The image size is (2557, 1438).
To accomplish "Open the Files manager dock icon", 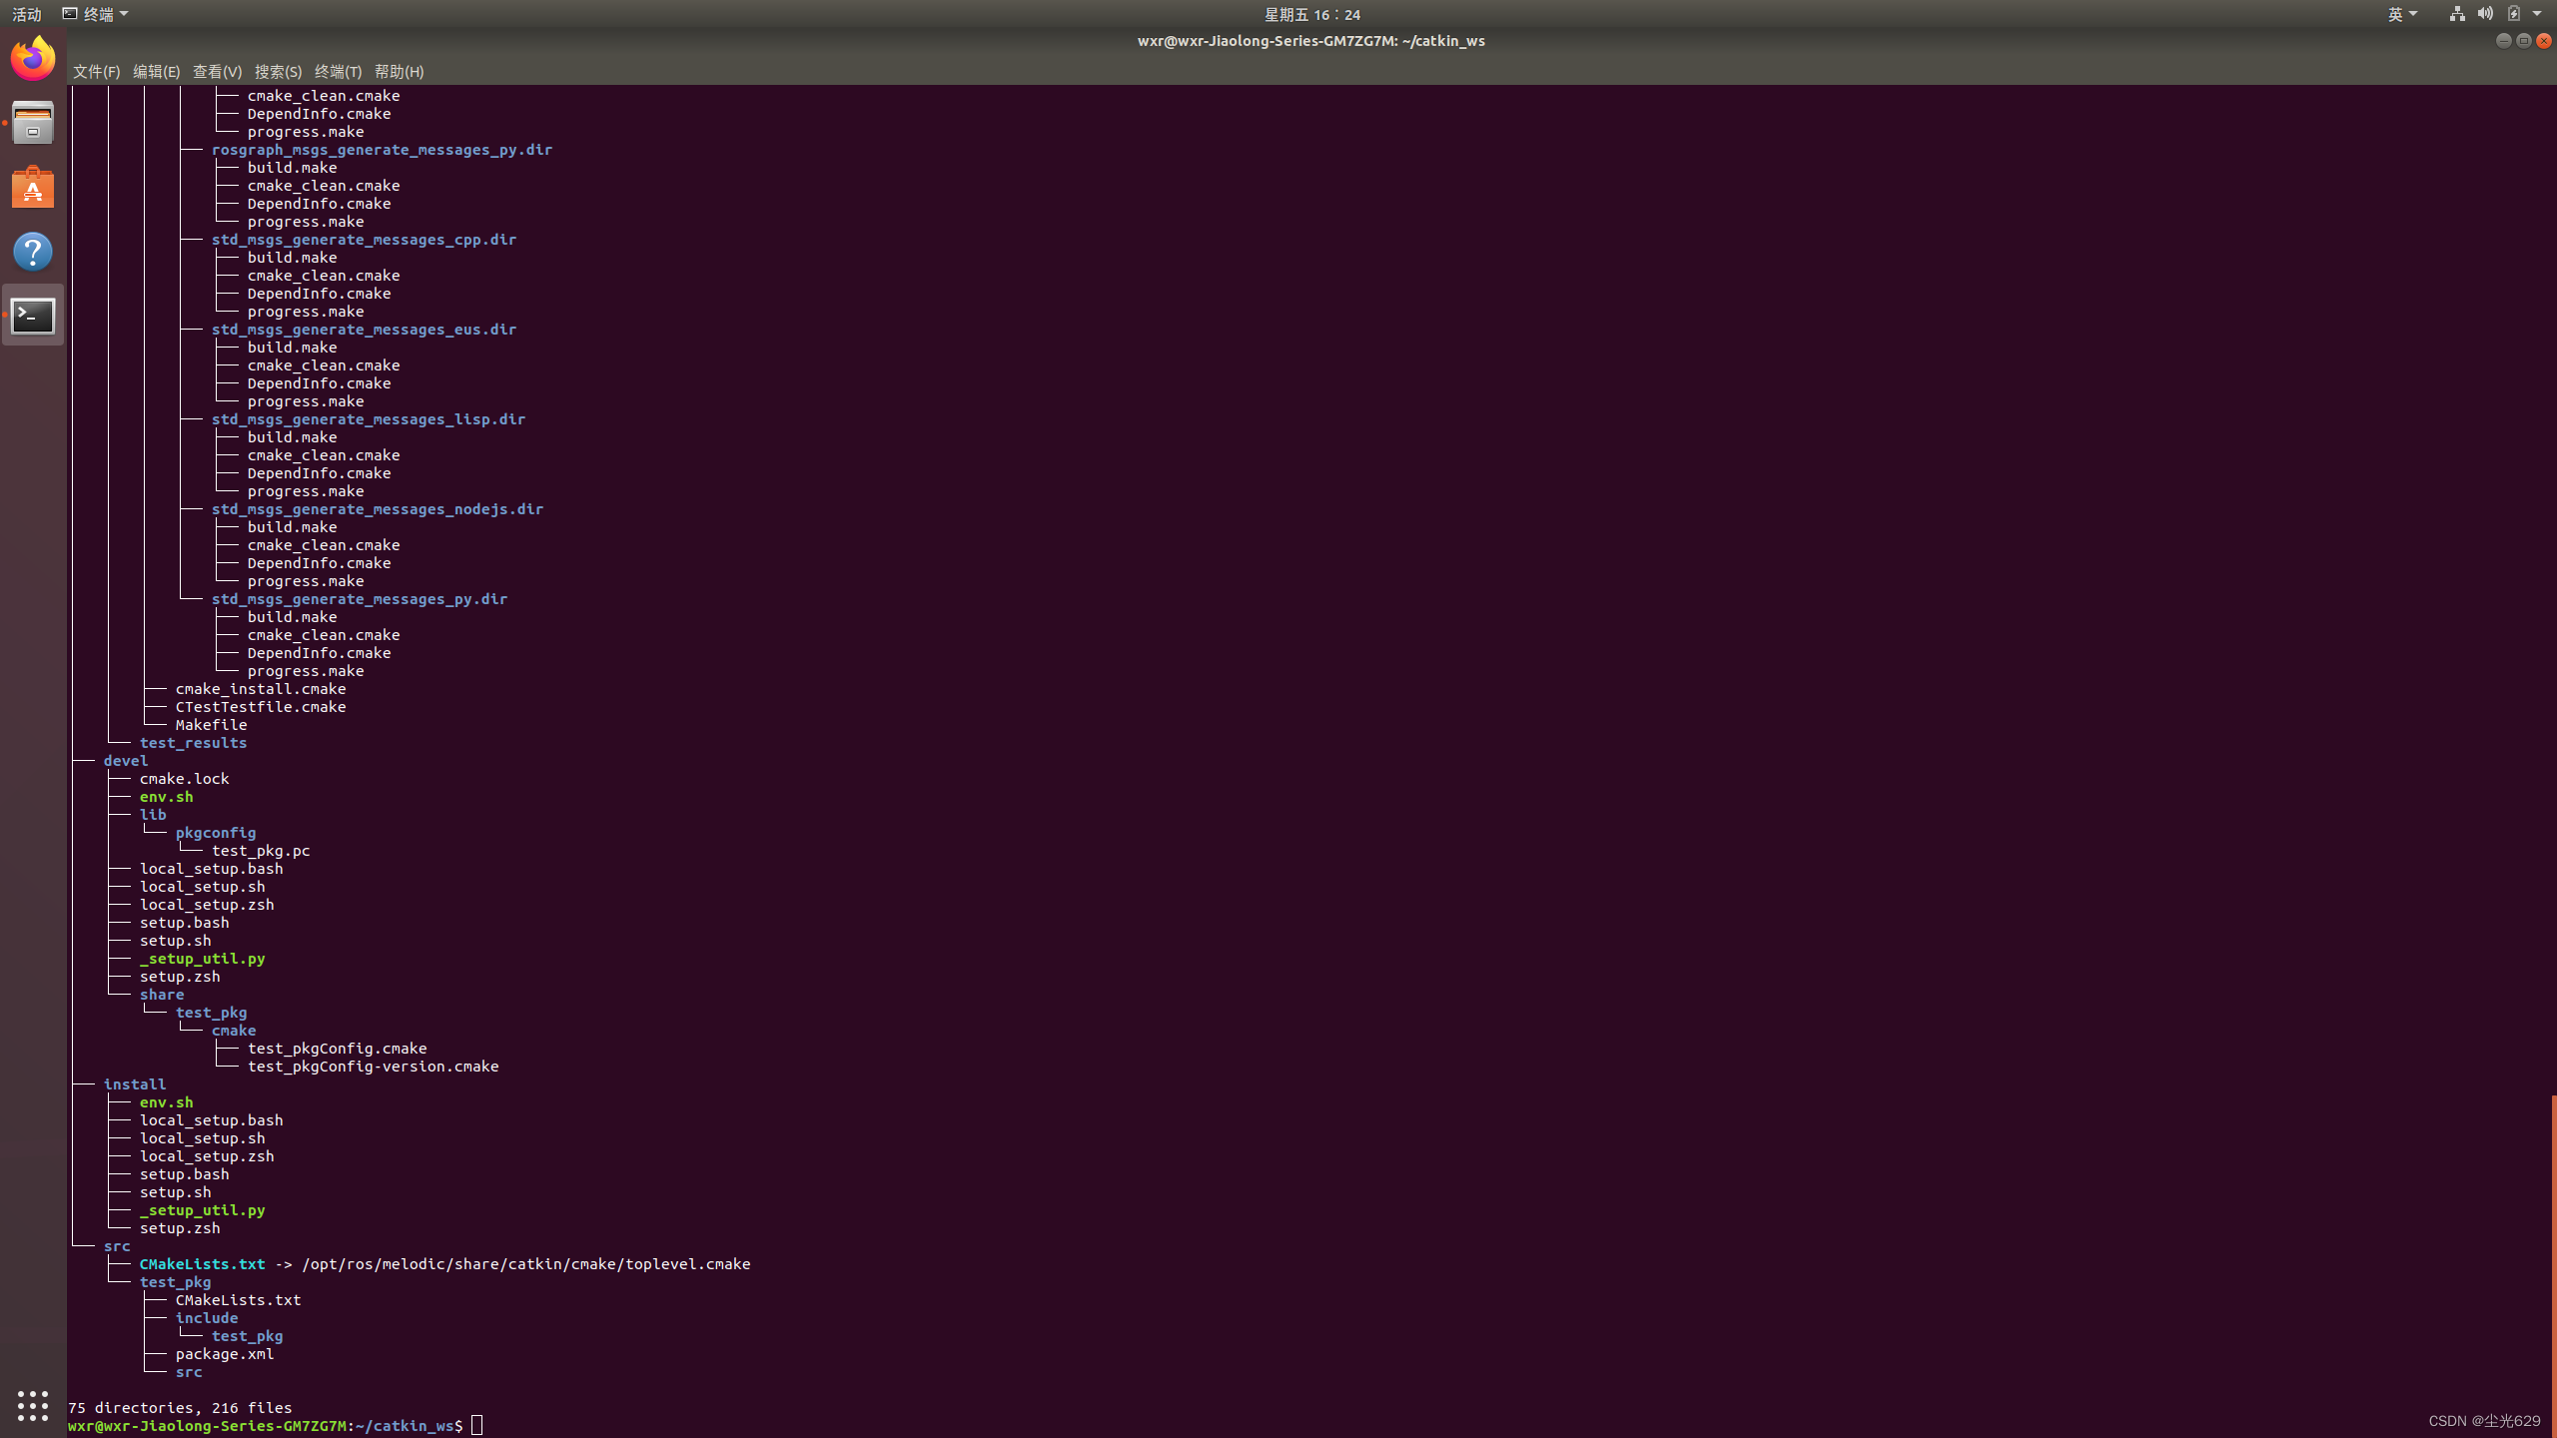I will (x=33, y=123).
